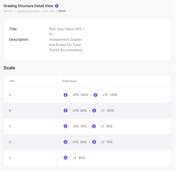
Task: Click the info icon before LT 100% in row B
Action: tap(94, 111)
